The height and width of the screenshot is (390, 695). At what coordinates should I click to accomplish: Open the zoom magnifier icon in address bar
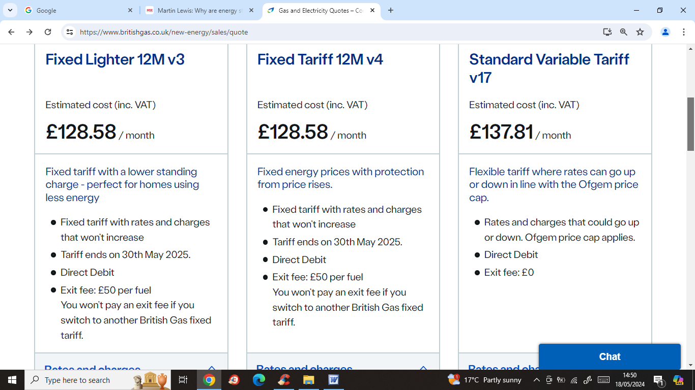coord(623,32)
